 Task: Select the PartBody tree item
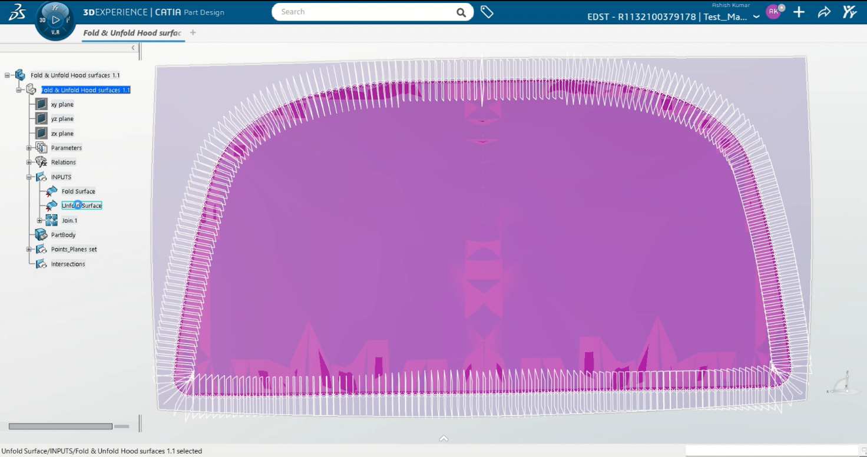tap(63, 235)
